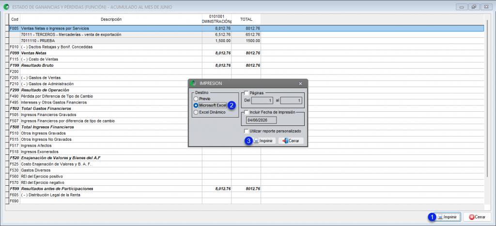496x226 pixels.
Task: Click the Del page number field
Action: pos(262,100)
